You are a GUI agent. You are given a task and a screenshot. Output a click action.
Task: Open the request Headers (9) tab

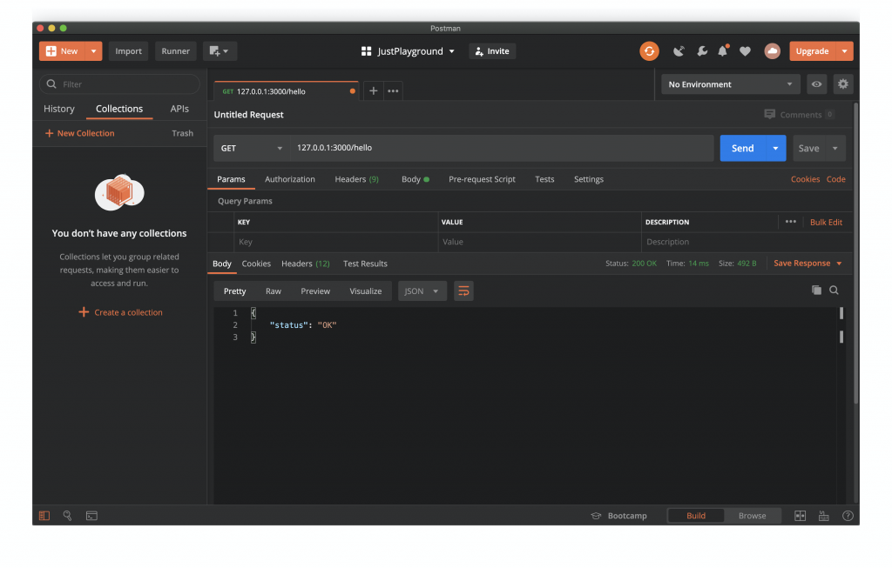[356, 179]
